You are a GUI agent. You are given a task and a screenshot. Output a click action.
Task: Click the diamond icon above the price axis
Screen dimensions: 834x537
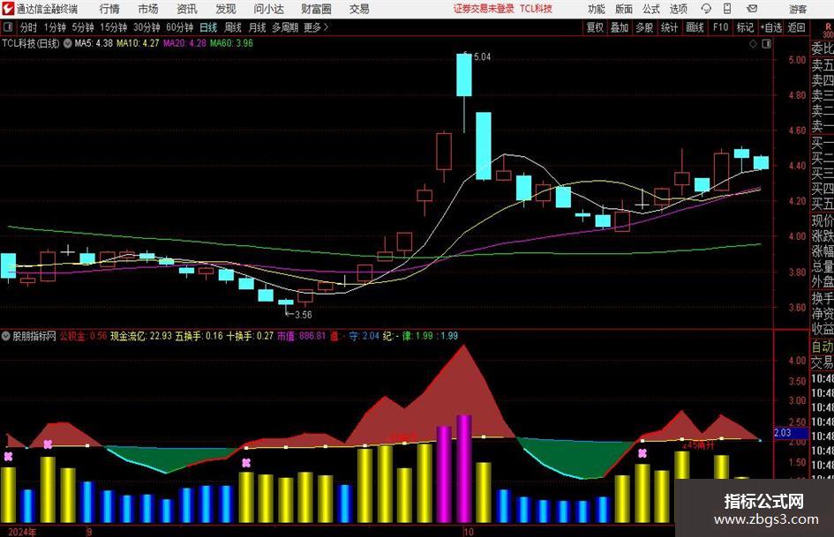pos(753,44)
